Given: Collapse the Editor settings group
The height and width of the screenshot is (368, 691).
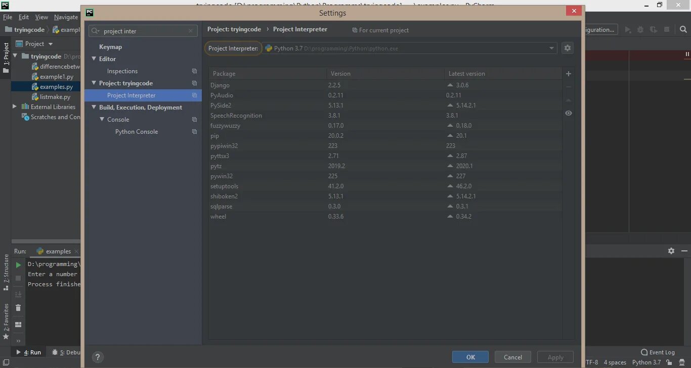Looking at the screenshot, I should (94, 59).
